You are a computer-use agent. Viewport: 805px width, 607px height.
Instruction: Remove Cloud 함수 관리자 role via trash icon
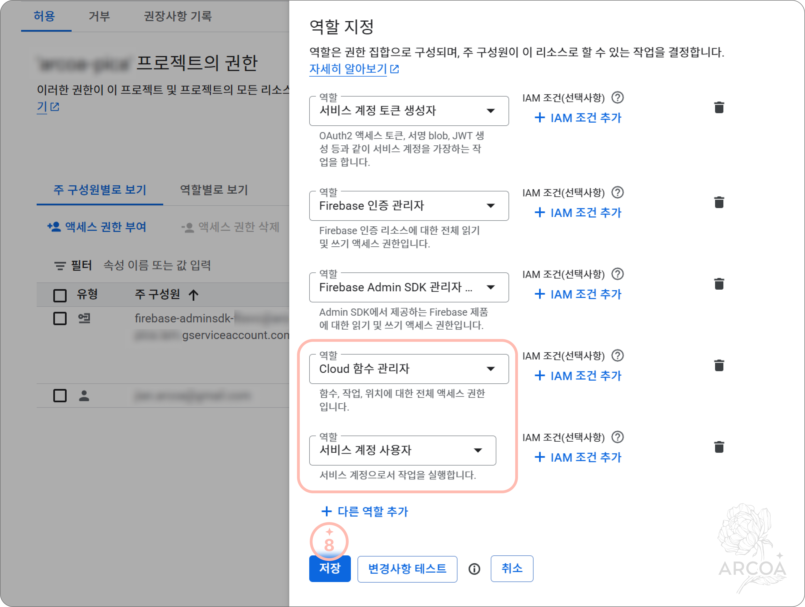pyautogui.click(x=719, y=366)
